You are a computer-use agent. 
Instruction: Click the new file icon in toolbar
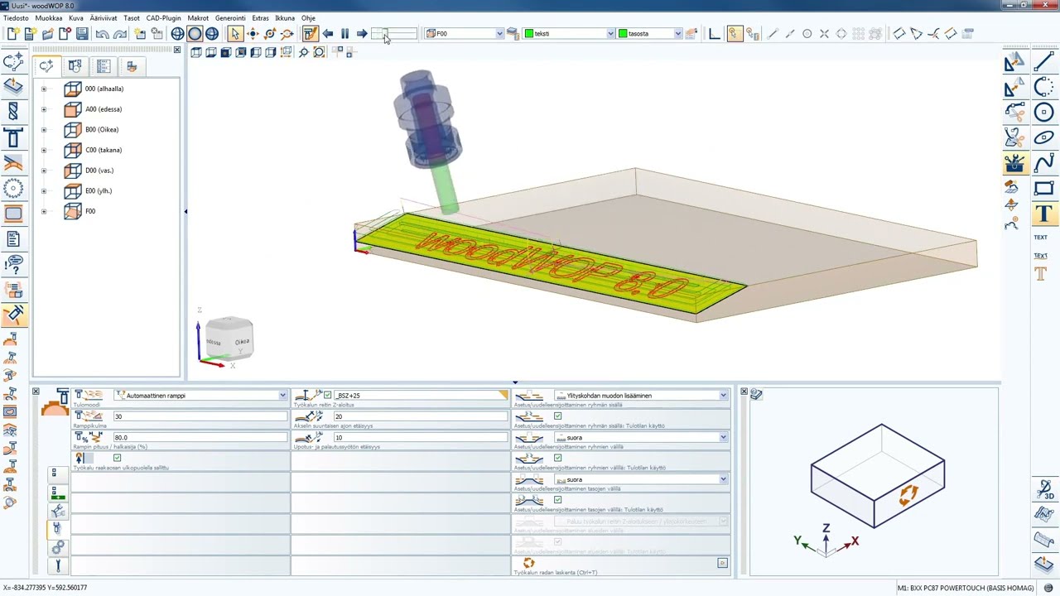(12, 34)
